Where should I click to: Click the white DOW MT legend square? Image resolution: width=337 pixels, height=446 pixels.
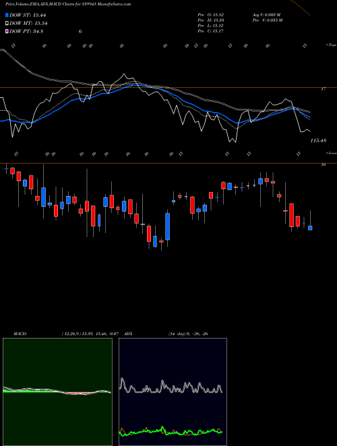(x=7, y=24)
